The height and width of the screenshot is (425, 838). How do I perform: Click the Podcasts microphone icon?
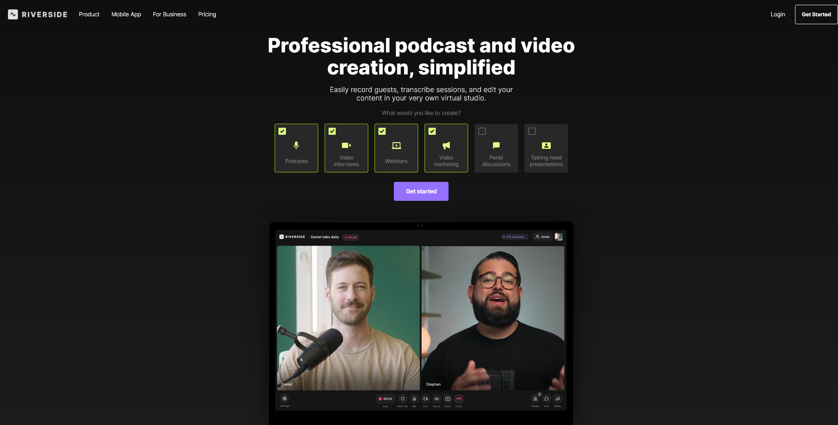point(296,145)
